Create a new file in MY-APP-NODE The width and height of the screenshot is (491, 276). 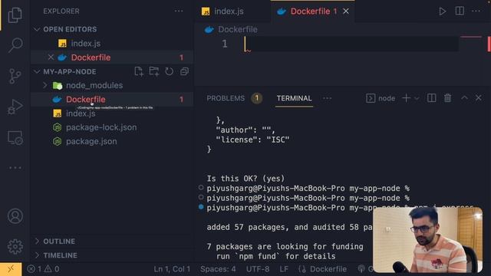click(x=139, y=71)
